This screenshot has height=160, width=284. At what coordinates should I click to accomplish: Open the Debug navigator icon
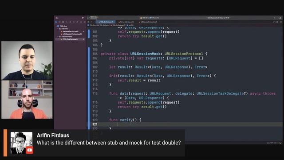click(x=77, y=22)
